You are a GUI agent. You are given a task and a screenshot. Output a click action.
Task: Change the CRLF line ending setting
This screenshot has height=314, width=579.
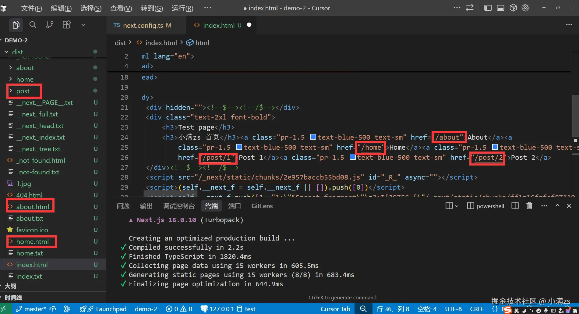[477, 309]
